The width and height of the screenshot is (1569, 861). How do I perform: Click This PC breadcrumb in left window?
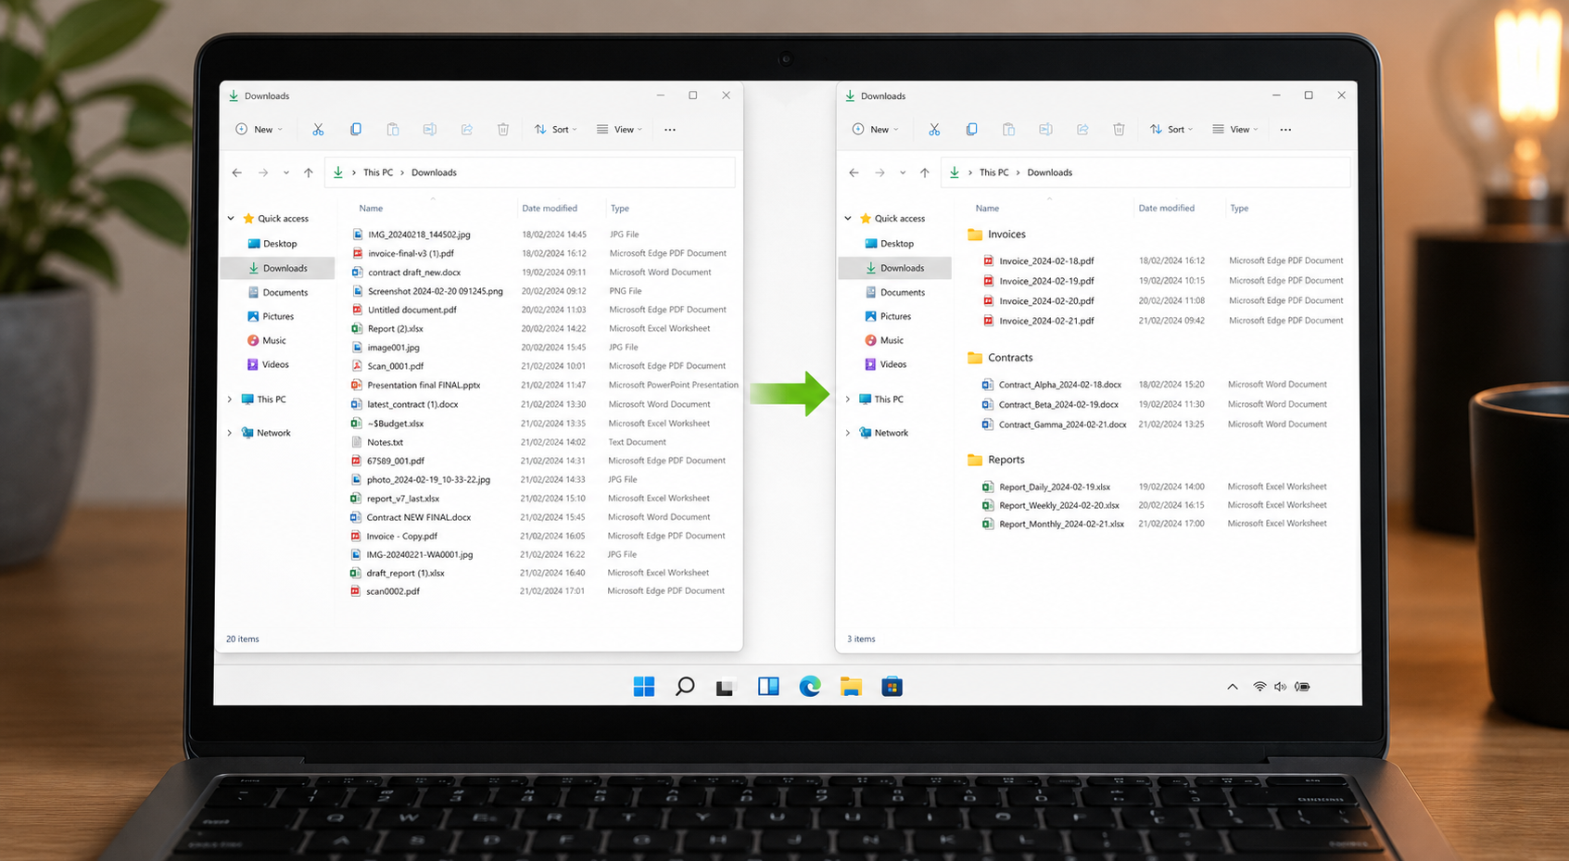coord(378,172)
